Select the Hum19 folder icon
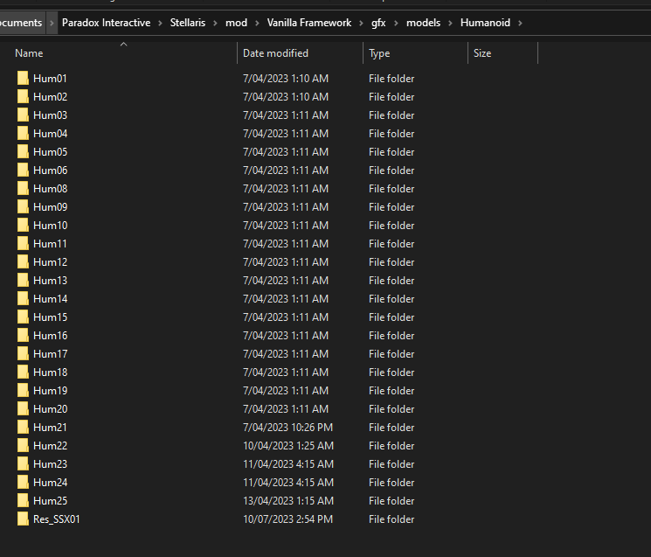651x557 pixels. (23, 390)
